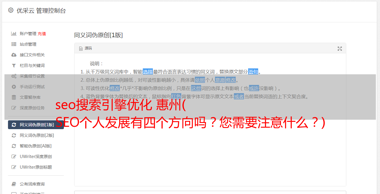Open UWriter原创标题 in sidebar
380x194 pixels.
point(36,167)
